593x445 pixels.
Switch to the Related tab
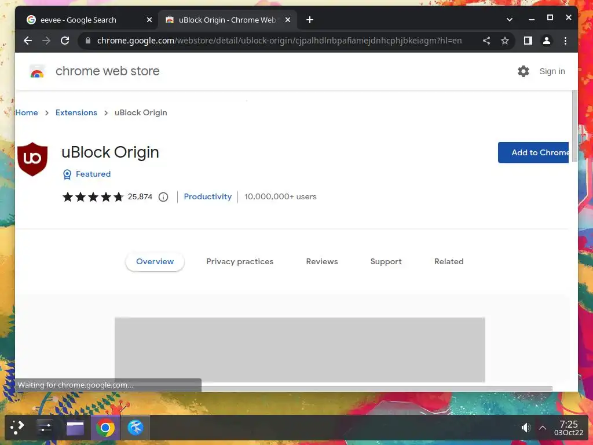pos(449,261)
